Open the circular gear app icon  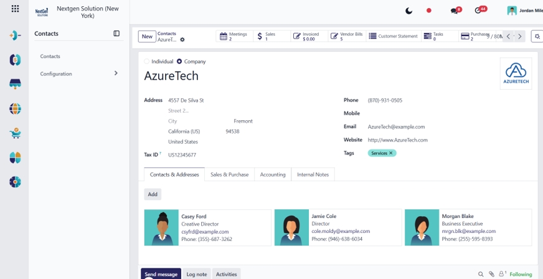point(15,182)
